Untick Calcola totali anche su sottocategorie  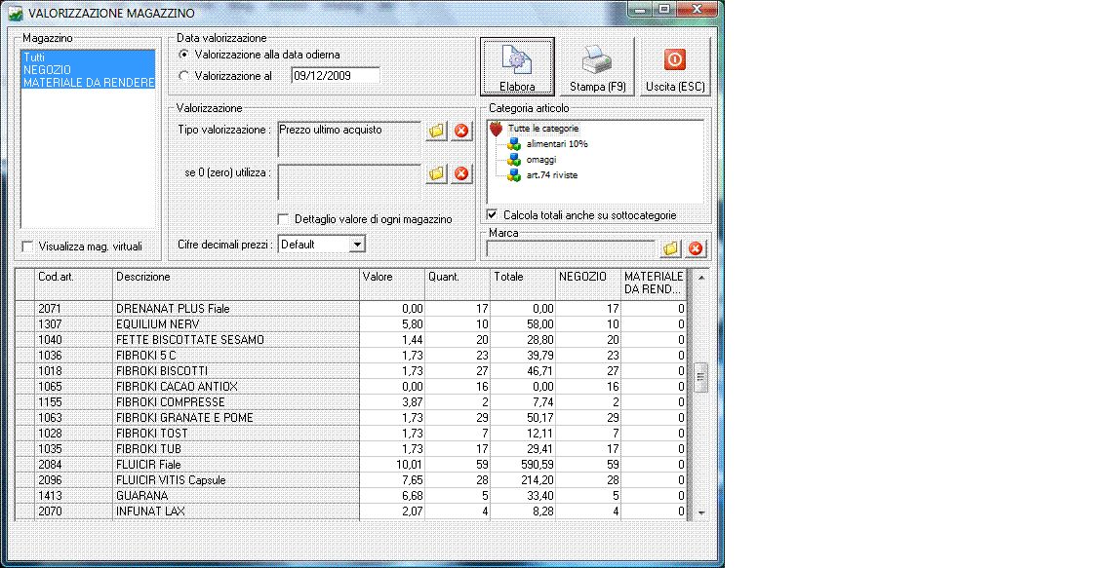tap(492, 214)
